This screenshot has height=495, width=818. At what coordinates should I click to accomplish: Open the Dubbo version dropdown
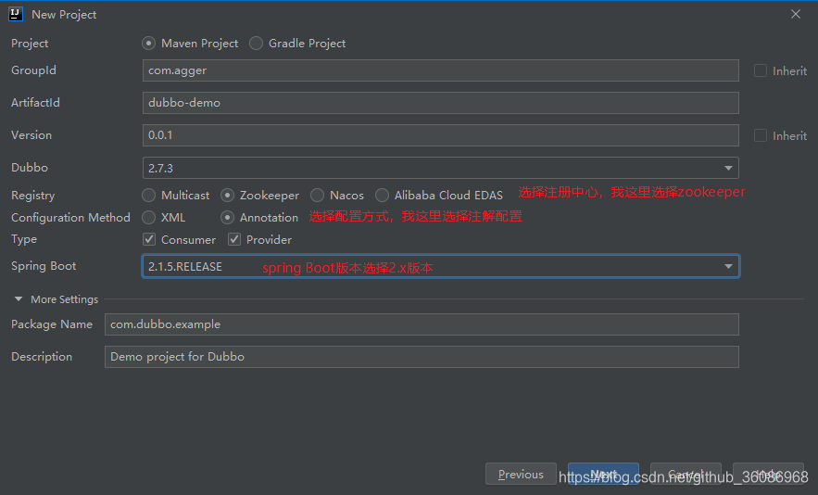(440, 168)
